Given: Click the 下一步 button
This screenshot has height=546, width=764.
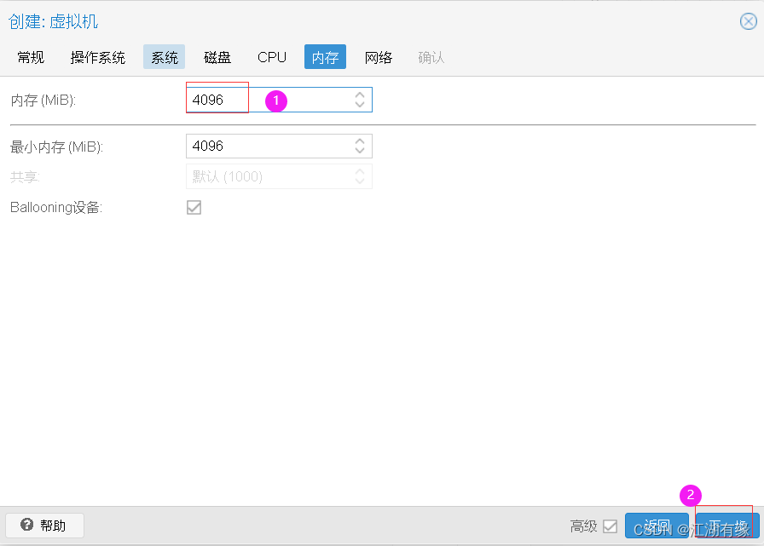Looking at the screenshot, I should (x=726, y=526).
